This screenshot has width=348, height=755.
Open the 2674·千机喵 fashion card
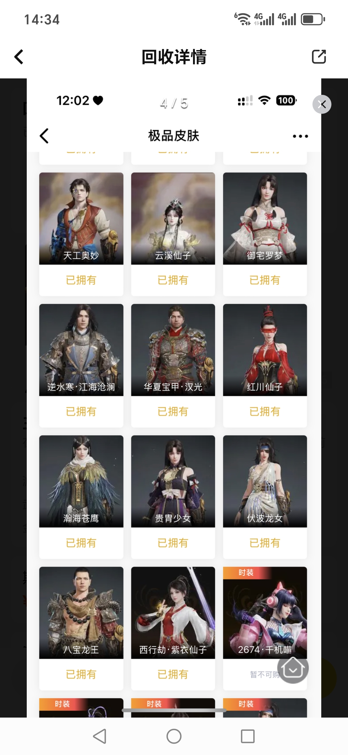pyautogui.click(x=265, y=628)
